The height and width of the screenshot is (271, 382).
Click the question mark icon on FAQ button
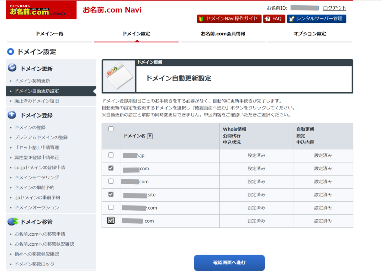pyautogui.click(x=268, y=19)
